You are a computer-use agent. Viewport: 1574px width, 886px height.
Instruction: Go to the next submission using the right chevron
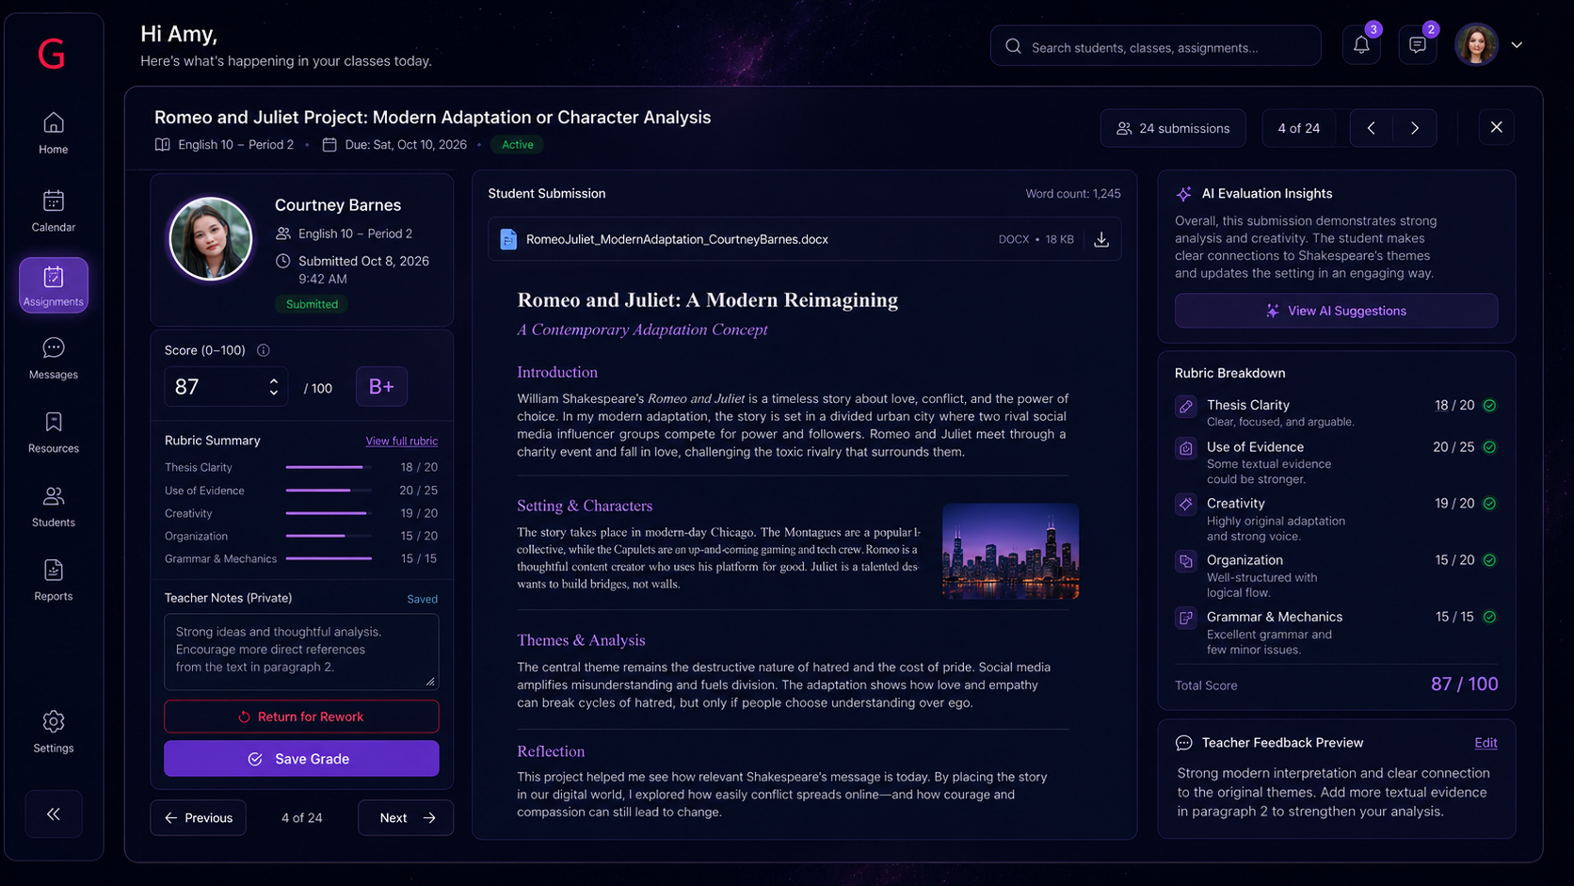(x=1415, y=128)
